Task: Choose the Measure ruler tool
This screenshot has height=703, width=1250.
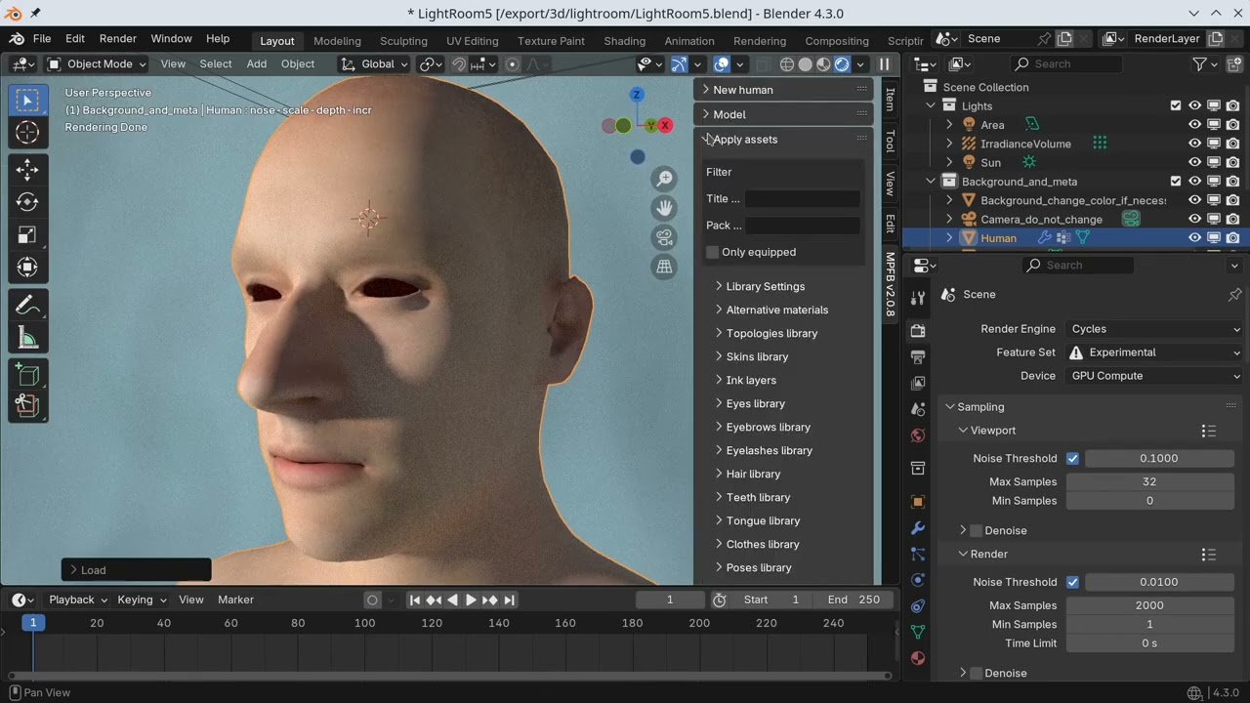Action: (x=27, y=339)
